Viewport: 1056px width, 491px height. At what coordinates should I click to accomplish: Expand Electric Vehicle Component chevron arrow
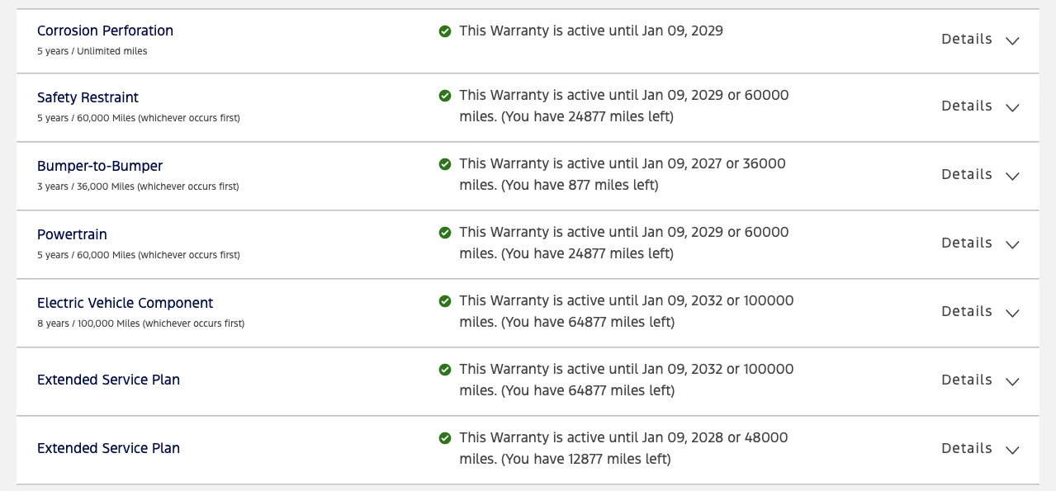(x=1012, y=313)
